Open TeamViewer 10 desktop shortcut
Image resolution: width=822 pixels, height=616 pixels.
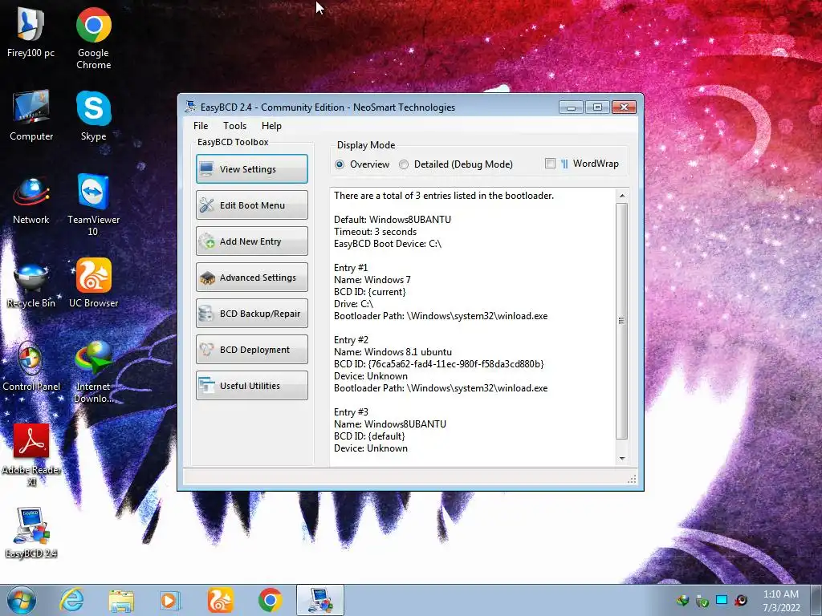(93, 205)
